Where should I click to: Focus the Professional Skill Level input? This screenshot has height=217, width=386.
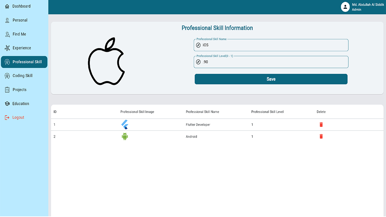[271, 62]
